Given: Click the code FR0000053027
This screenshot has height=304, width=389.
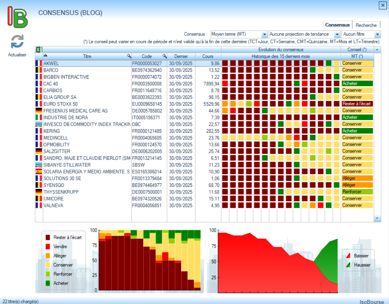Looking at the screenshot, I should 147,63.
